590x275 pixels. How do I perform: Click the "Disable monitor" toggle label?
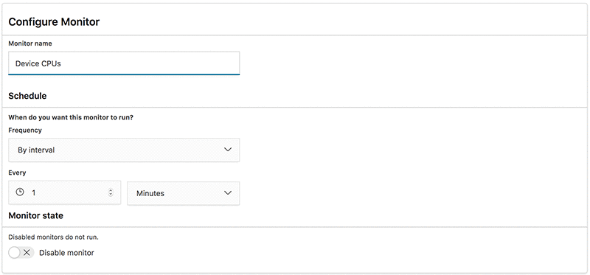pyautogui.click(x=66, y=253)
